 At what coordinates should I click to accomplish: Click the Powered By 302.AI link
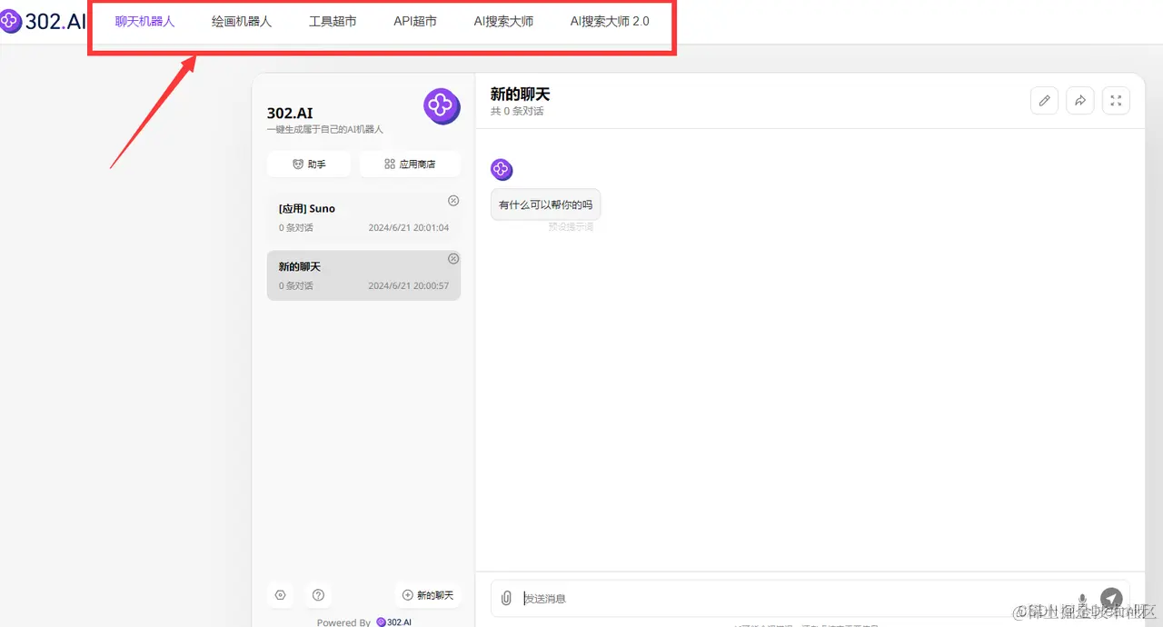pyautogui.click(x=366, y=622)
